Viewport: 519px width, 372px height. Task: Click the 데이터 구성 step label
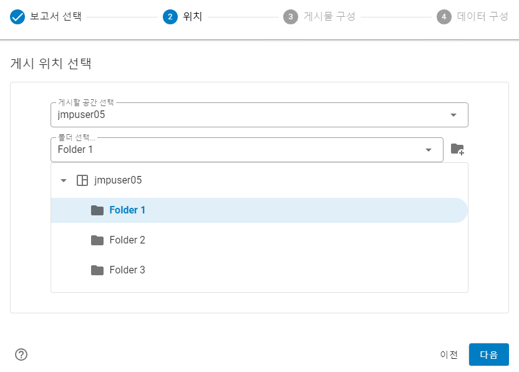tap(480, 17)
